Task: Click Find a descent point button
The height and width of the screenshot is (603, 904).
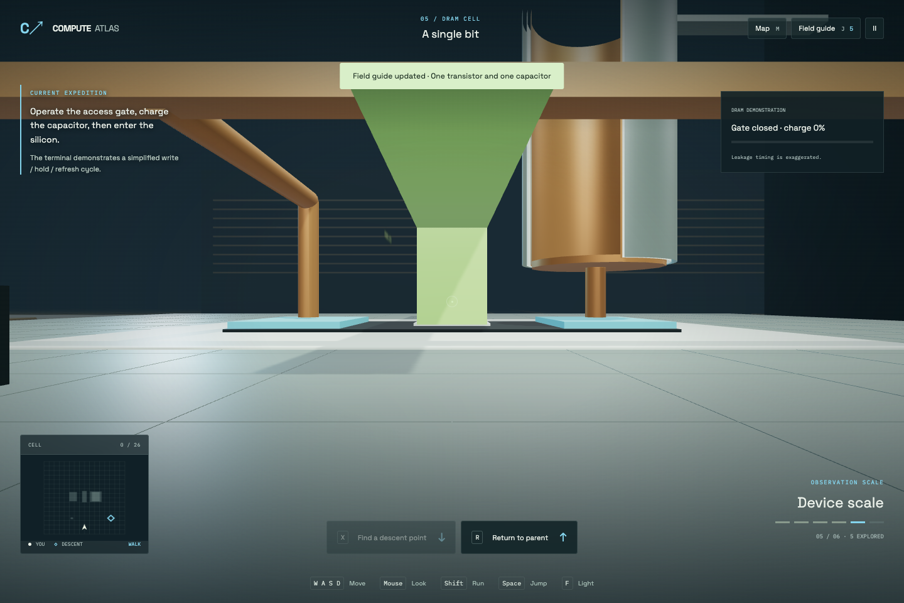Action: pyautogui.click(x=392, y=538)
